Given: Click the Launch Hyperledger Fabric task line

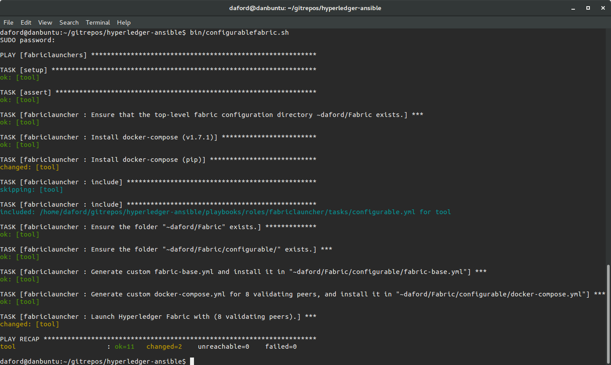Looking at the screenshot, I should point(158,317).
